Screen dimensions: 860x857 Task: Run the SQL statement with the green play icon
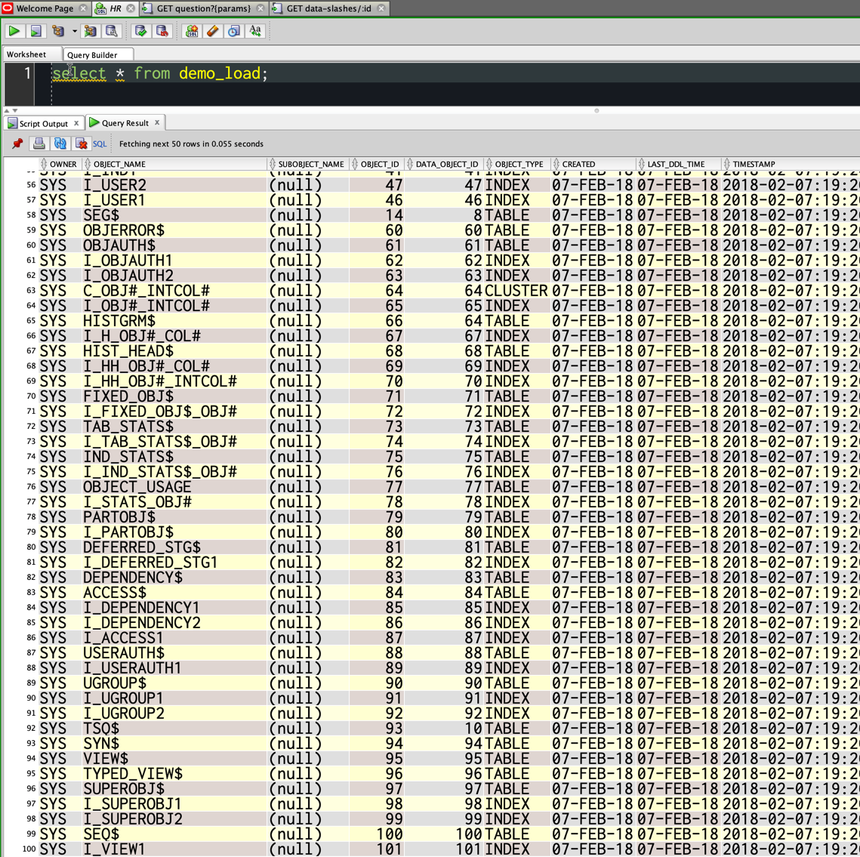tap(14, 31)
